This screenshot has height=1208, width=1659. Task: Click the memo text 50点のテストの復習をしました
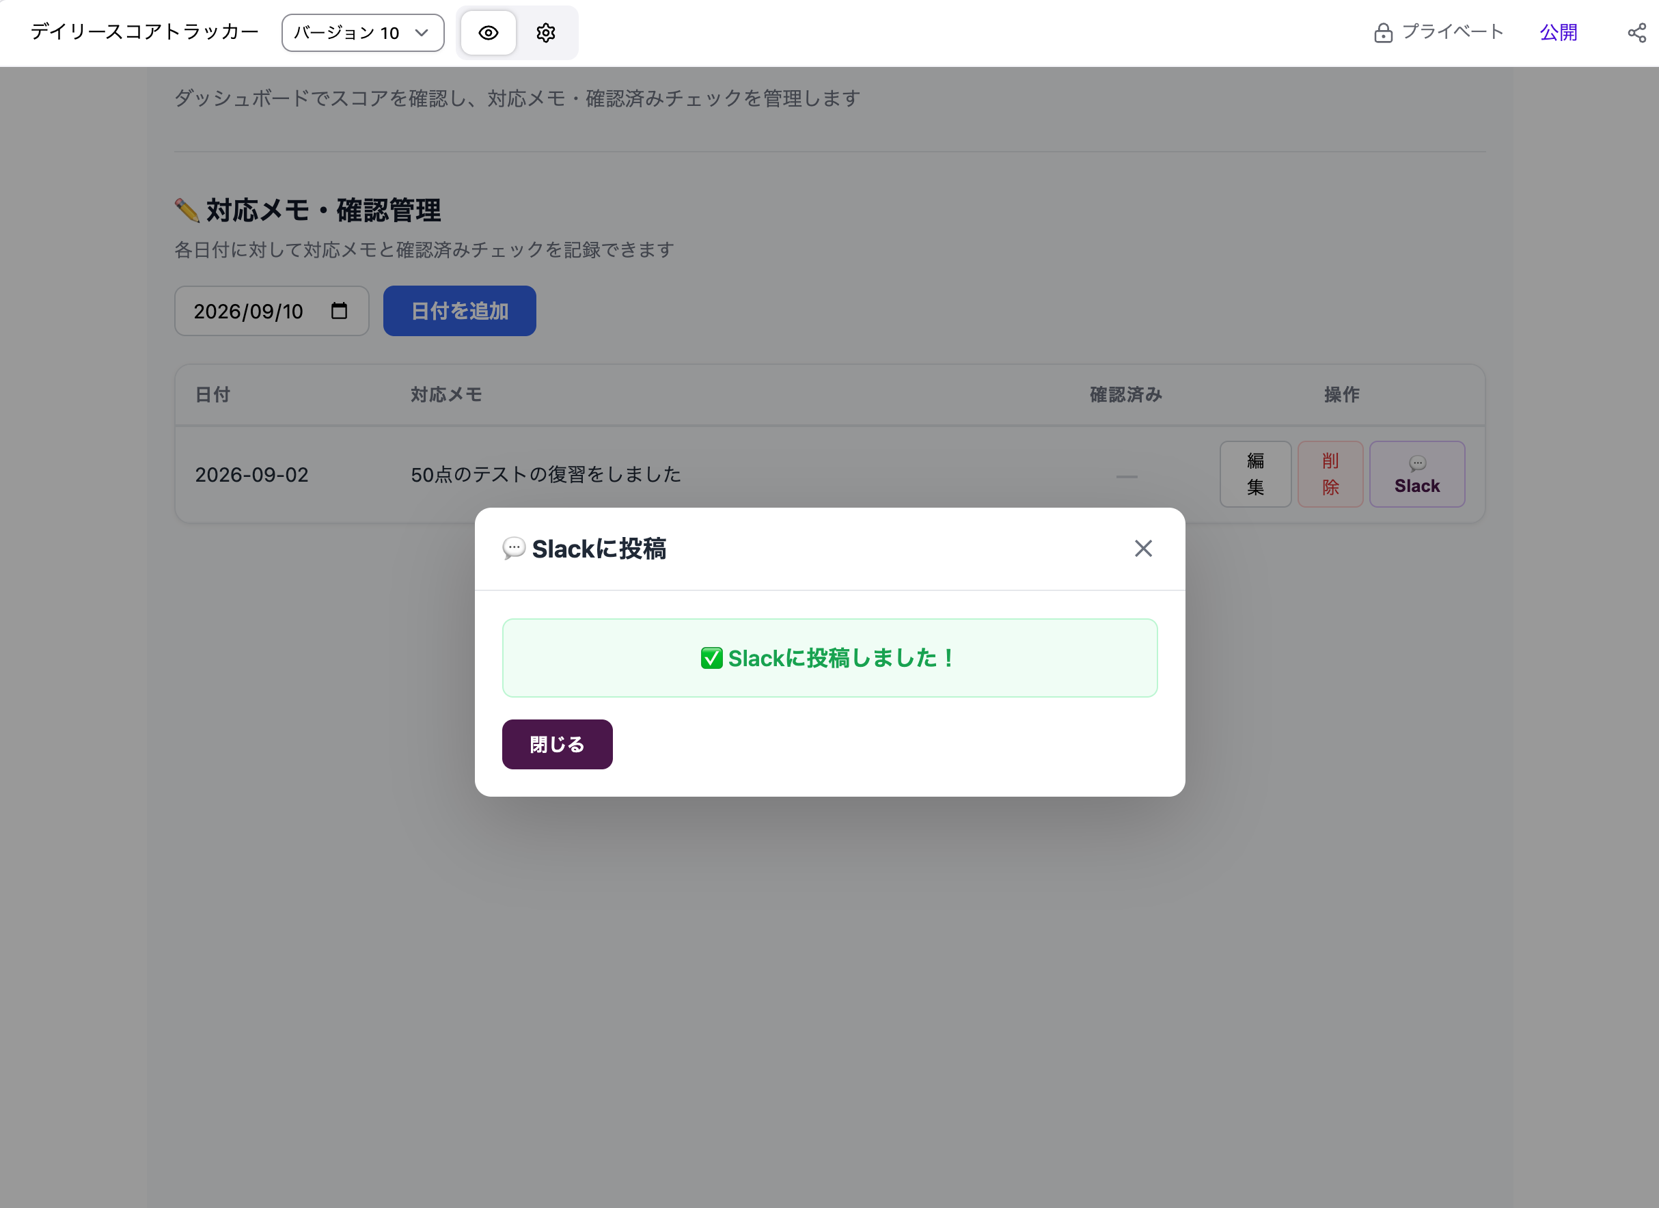click(546, 475)
